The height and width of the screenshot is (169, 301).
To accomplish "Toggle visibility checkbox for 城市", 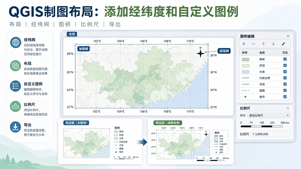I will (285, 97).
